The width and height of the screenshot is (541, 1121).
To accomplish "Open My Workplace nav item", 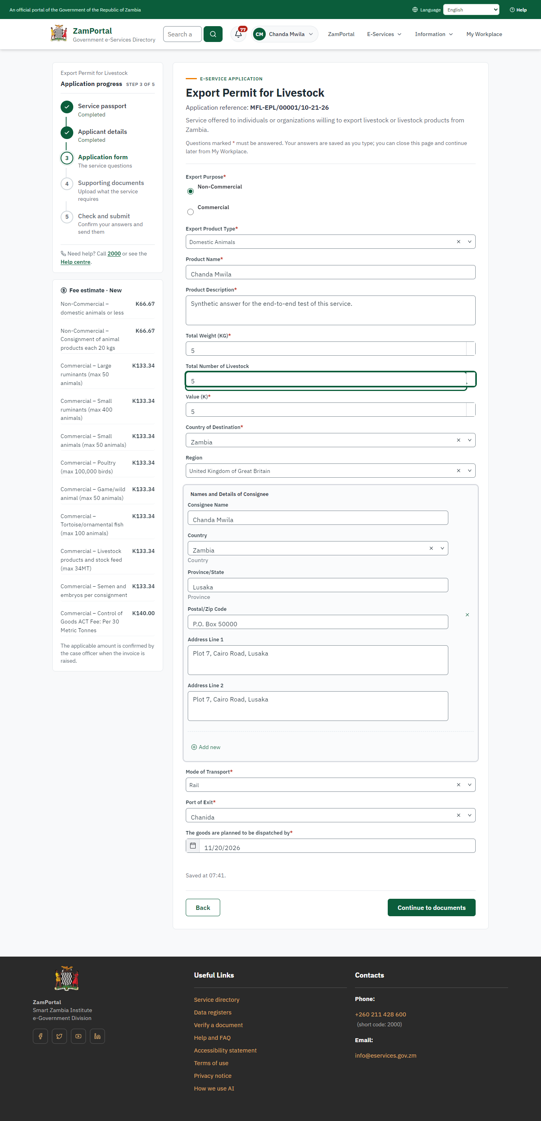I will click(x=484, y=34).
